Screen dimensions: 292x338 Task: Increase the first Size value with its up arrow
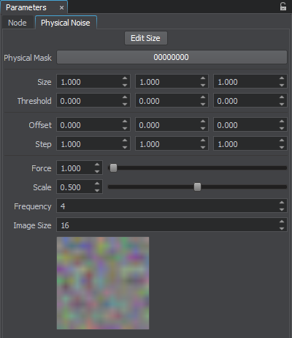(125, 78)
